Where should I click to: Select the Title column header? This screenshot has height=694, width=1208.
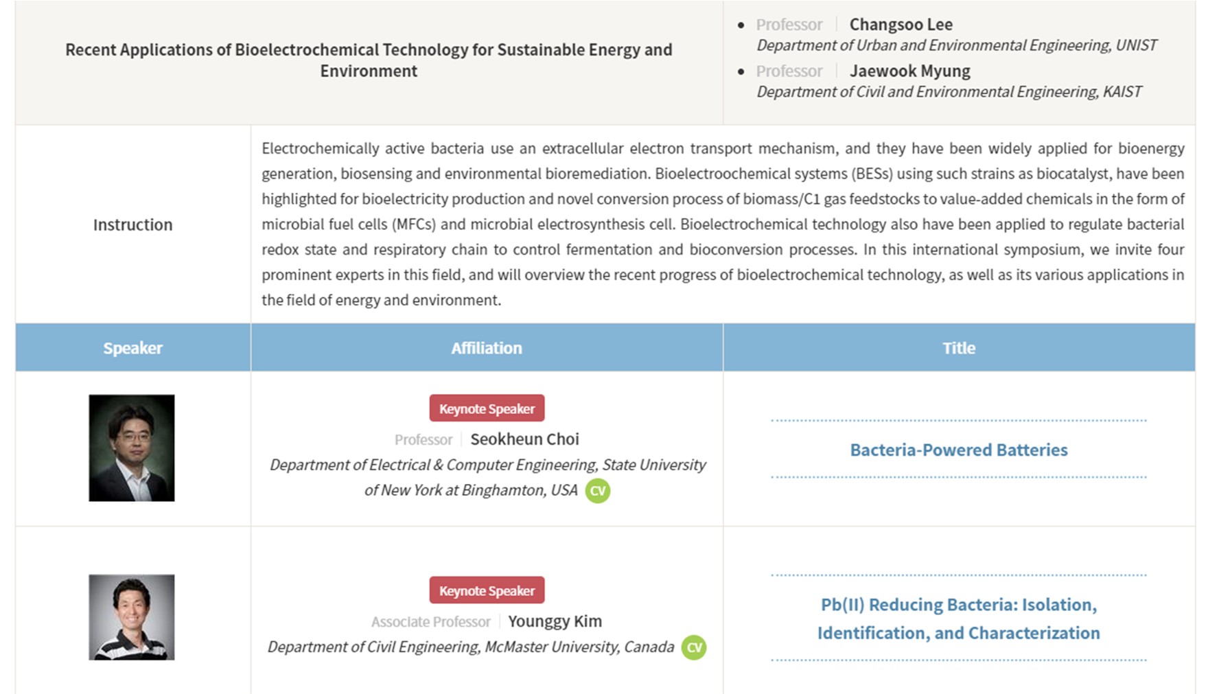click(x=958, y=348)
